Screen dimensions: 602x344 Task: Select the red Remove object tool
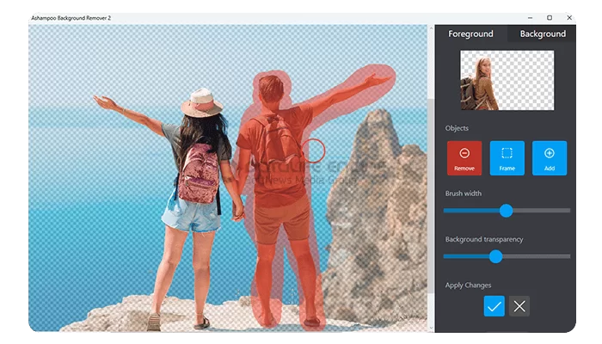464,158
